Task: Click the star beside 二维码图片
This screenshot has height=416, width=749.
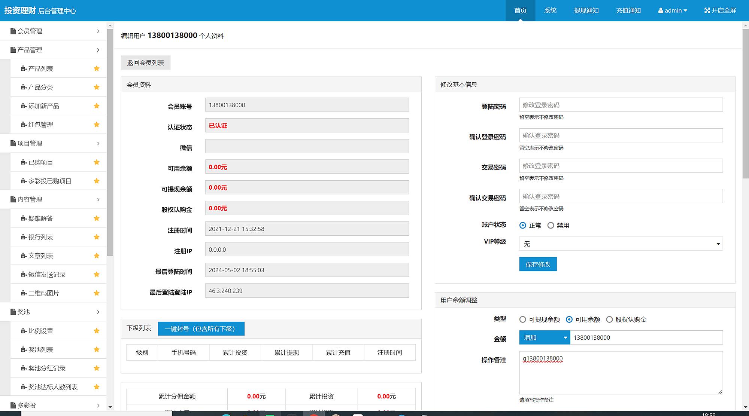Action: (x=97, y=293)
